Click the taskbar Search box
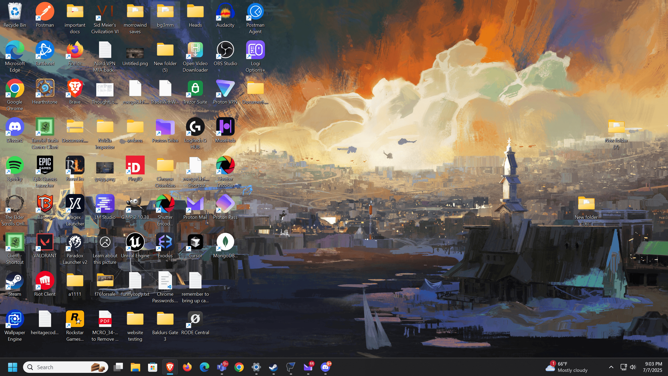 66,367
